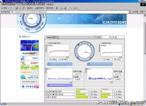Screen dimensions: 146x106
Task: Expand the address bar dropdown arrow
Action: click(129, 12)
